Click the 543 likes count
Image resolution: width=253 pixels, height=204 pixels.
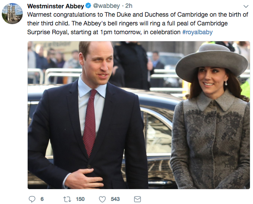point(115,199)
